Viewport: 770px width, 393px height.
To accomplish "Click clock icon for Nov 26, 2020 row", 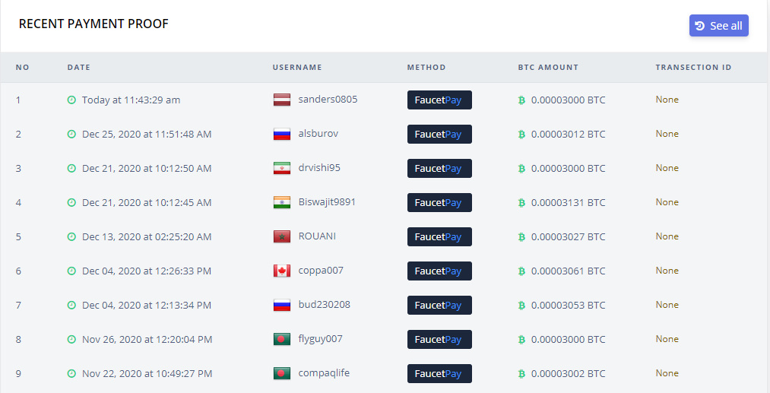I will 71,339.
